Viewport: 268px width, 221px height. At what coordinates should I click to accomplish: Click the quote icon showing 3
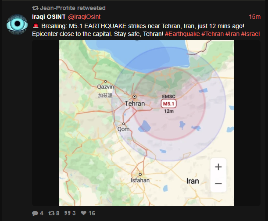(x=67, y=213)
